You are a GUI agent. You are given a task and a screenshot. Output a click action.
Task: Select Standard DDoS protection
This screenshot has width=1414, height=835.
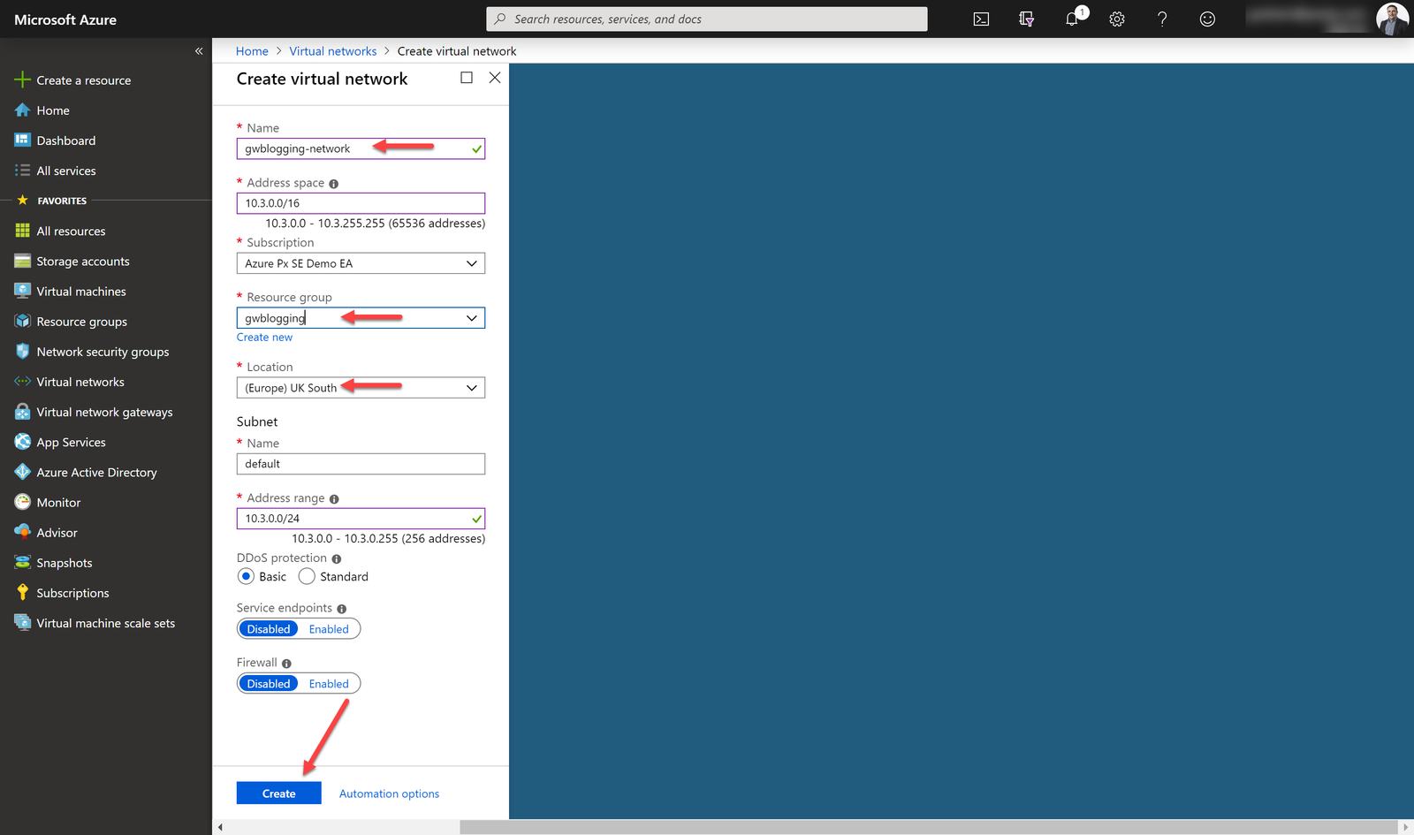point(307,576)
